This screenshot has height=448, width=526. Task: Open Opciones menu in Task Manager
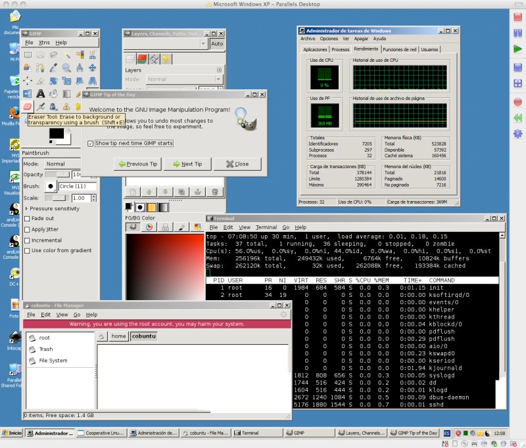pyautogui.click(x=329, y=39)
